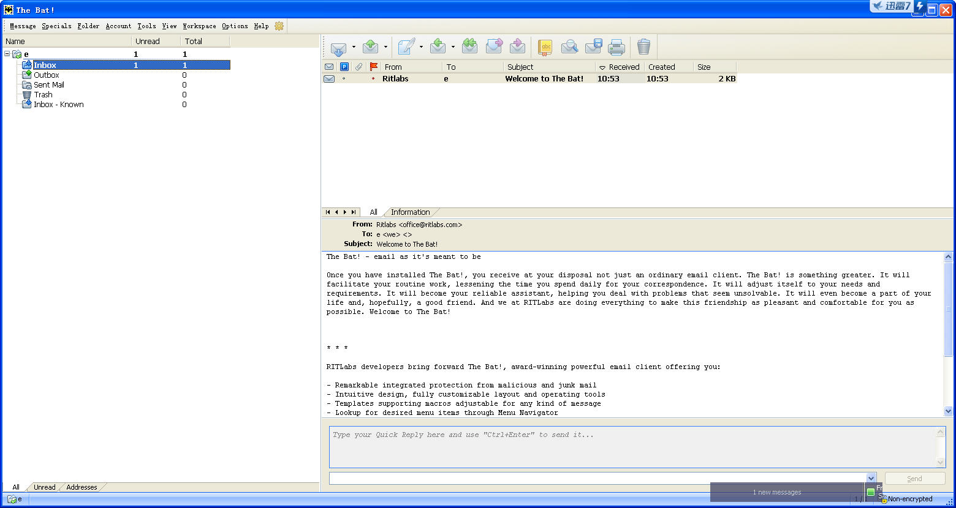Click Redirect message purple arrow icon
The image size is (956, 508).
click(x=518, y=47)
